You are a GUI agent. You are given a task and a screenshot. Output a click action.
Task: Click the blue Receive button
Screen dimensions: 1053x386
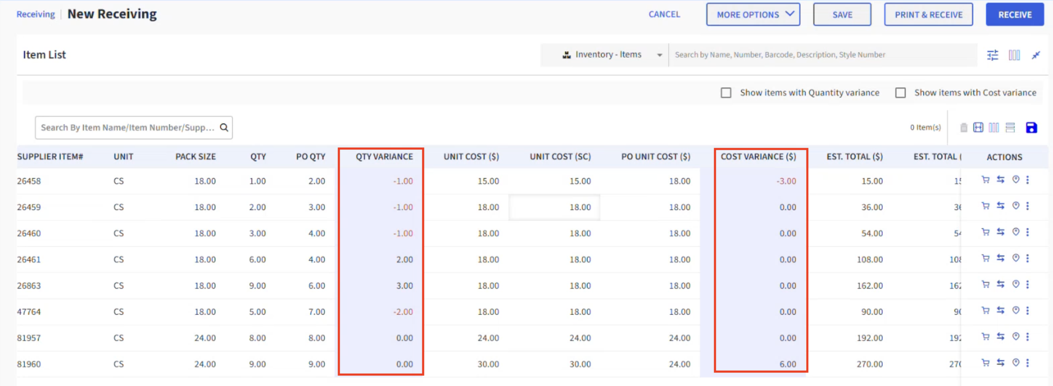(x=1015, y=14)
